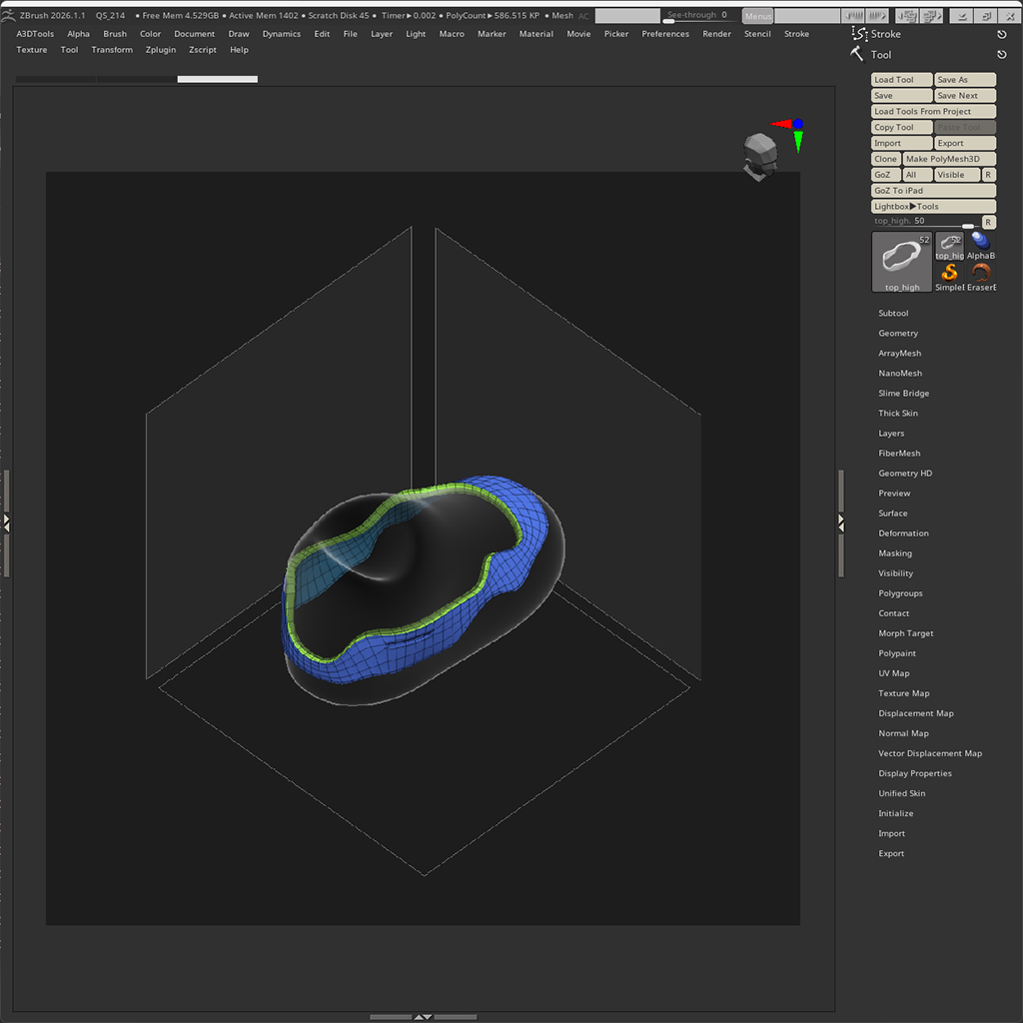Click the reset arrow icon beside Tool
Image resolution: width=1023 pixels, height=1023 pixels.
[1001, 55]
